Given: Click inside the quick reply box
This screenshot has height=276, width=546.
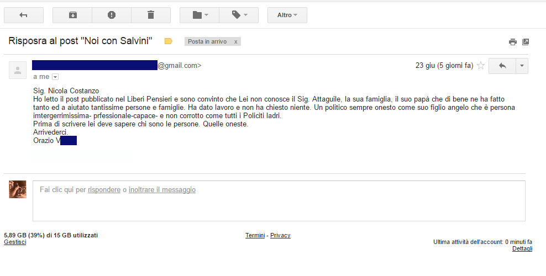Looking at the screenshot, I should (x=279, y=201).
